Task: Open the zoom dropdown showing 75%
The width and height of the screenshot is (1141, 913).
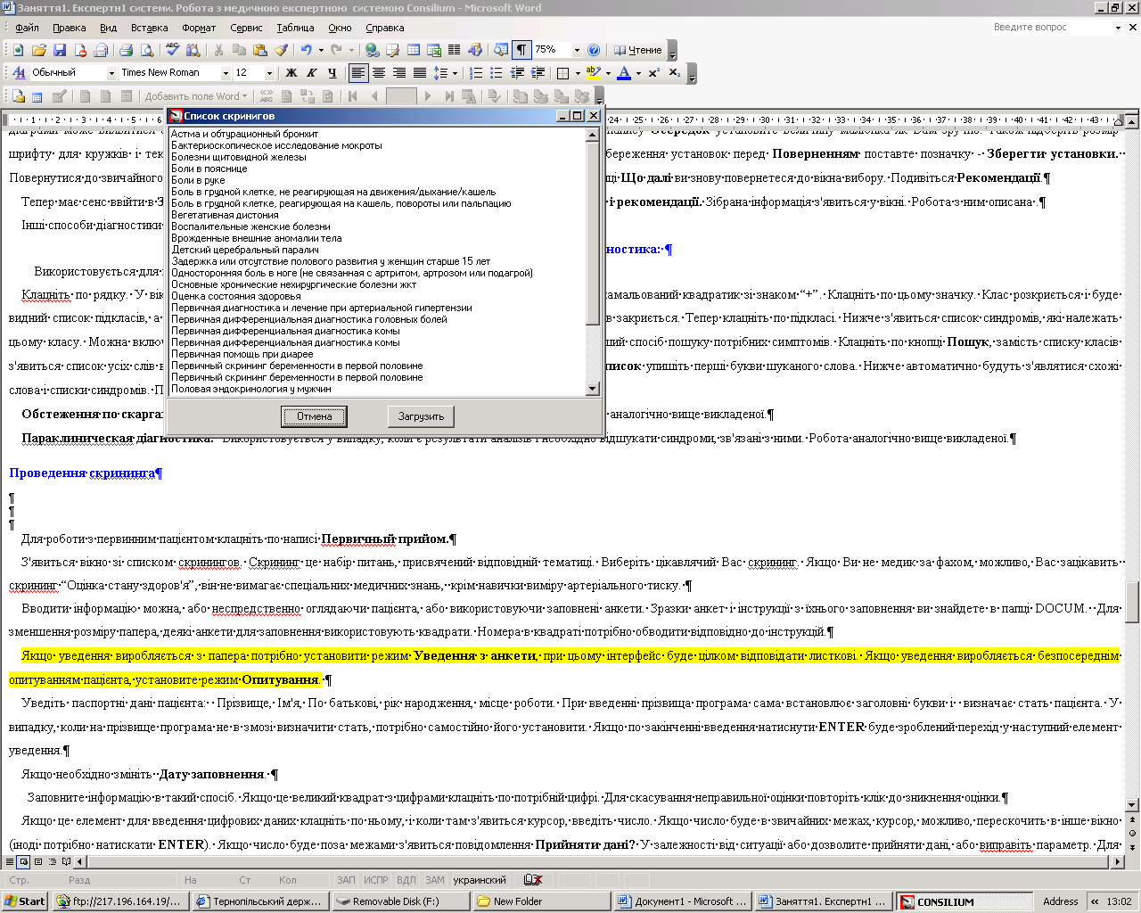Action: 577,50
